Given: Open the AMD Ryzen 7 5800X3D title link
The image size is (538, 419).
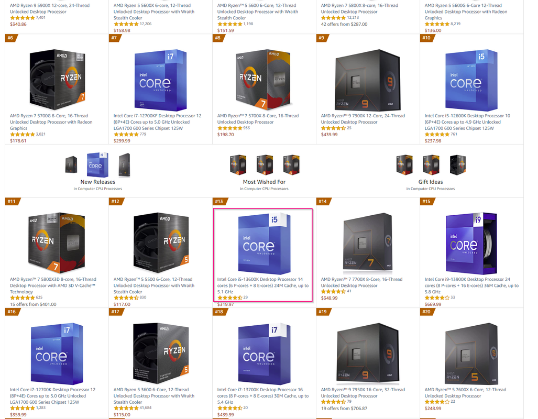Looking at the screenshot, I should coord(53,285).
